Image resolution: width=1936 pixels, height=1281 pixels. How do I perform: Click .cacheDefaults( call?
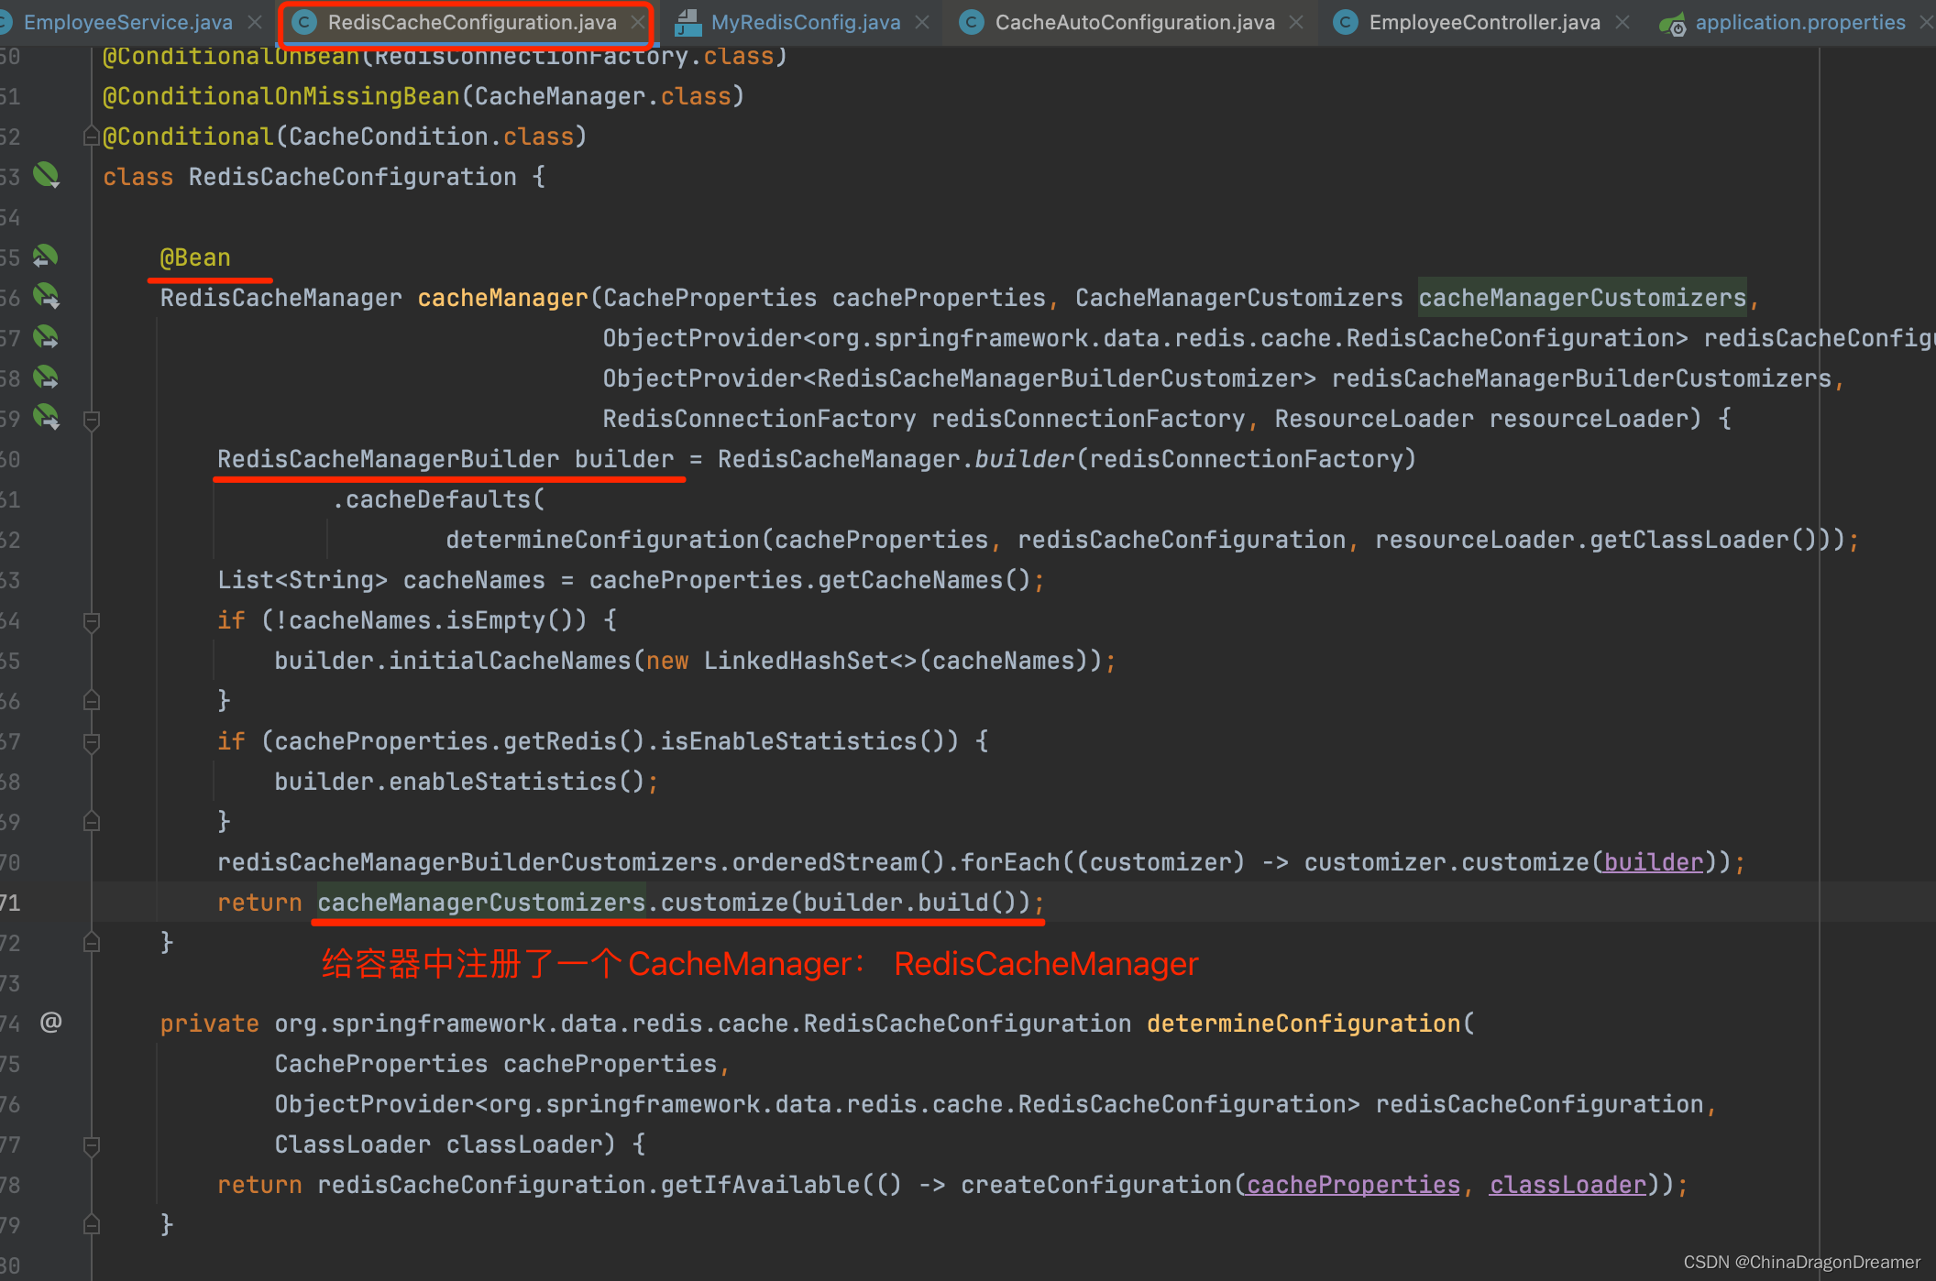438,499
